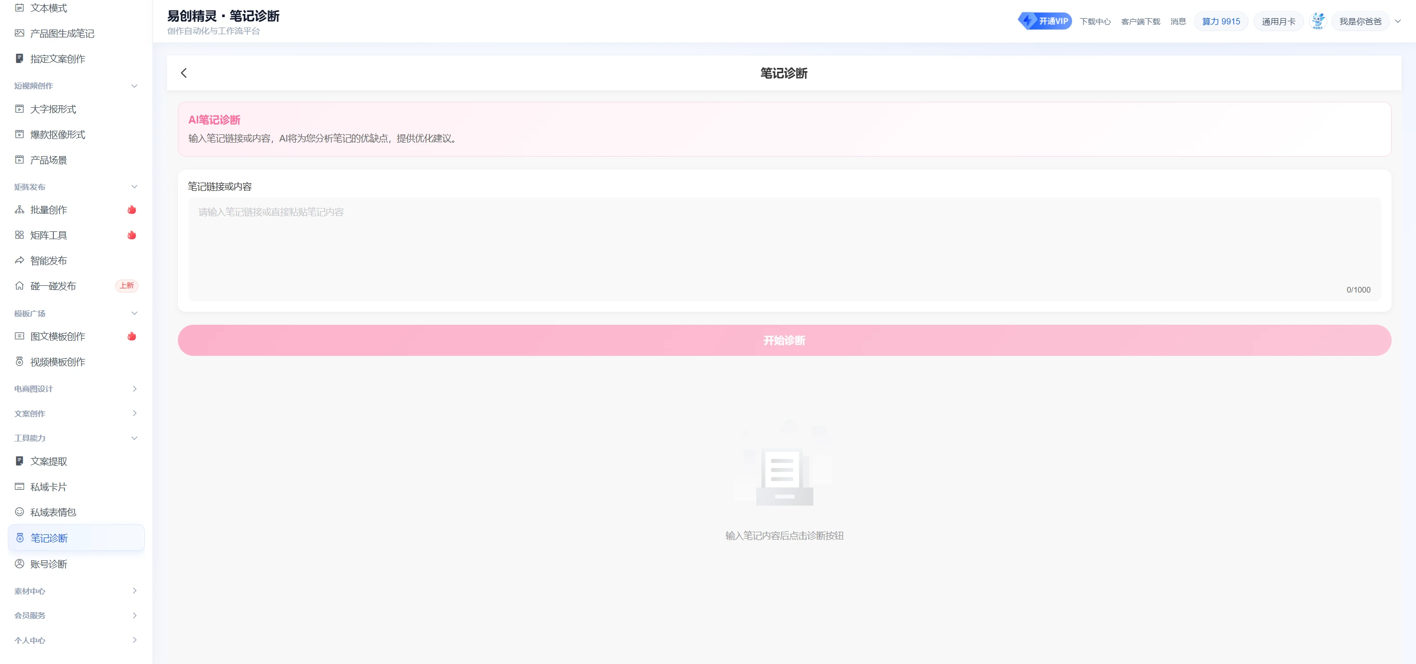Open 视频模板创作 in the sidebar
Screen dimensions: 1416x664
coord(76,361)
